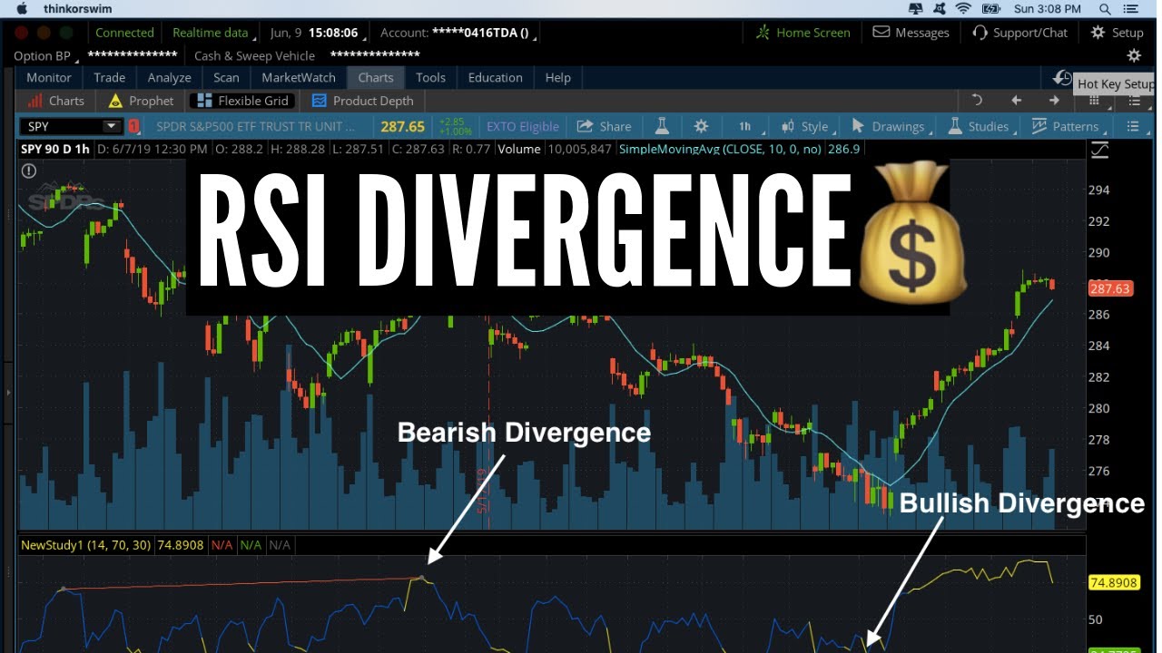Click the SPY 90 D 1h chart label

tap(55, 149)
